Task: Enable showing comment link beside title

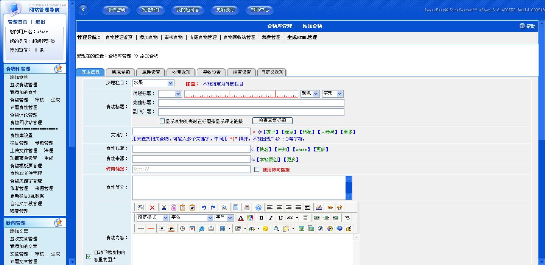Action: click(x=162, y=121)
